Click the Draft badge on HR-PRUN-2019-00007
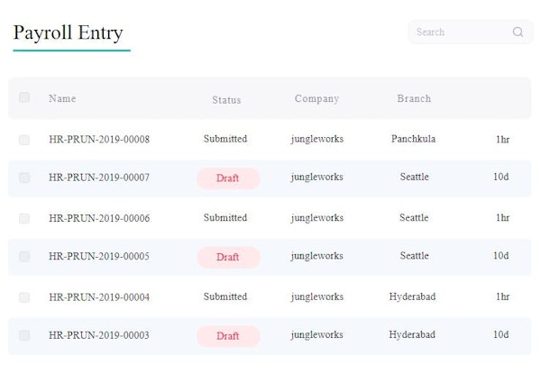This screenshot has height=365, width=541. click(227, 178)
